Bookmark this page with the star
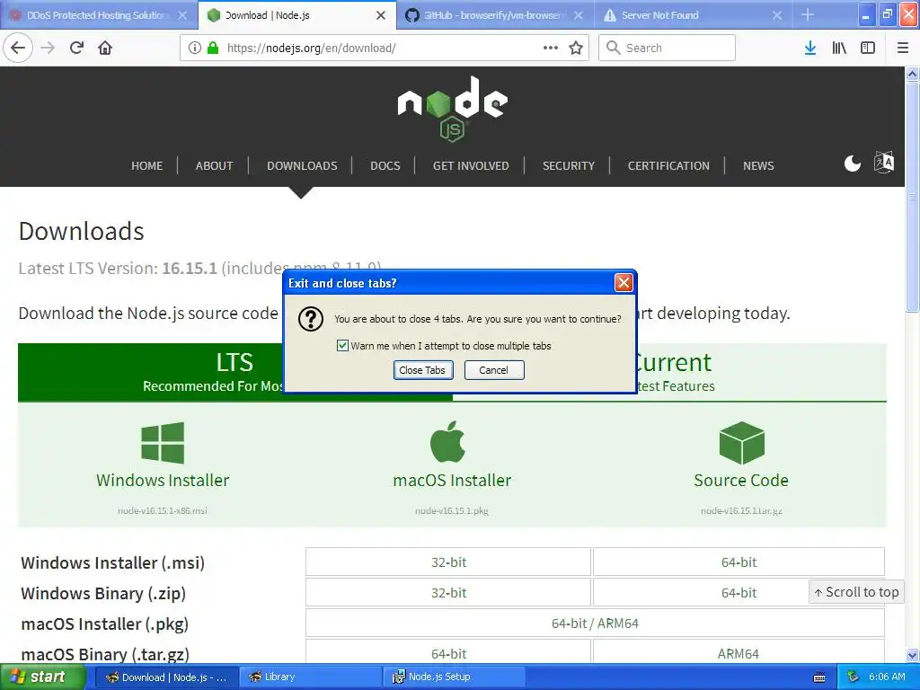Image resolution: width=920 pixels, height=690 pixels. 576,48
